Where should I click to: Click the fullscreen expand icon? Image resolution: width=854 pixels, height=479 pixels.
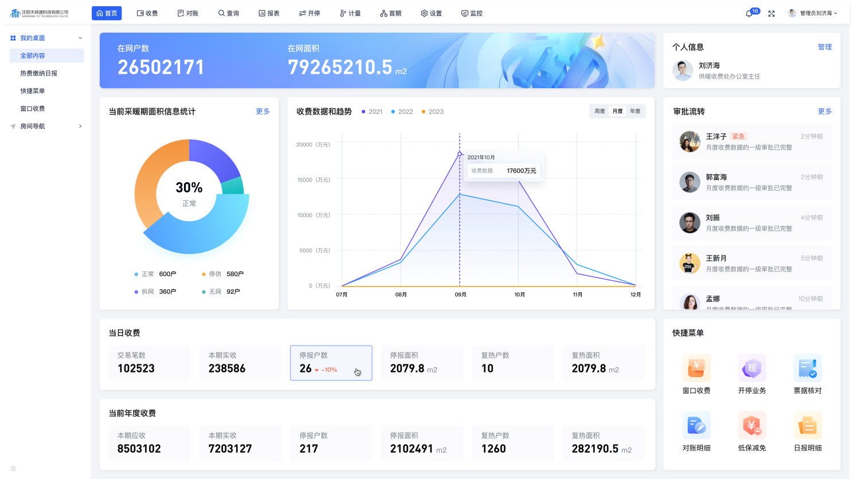[771, 13]
